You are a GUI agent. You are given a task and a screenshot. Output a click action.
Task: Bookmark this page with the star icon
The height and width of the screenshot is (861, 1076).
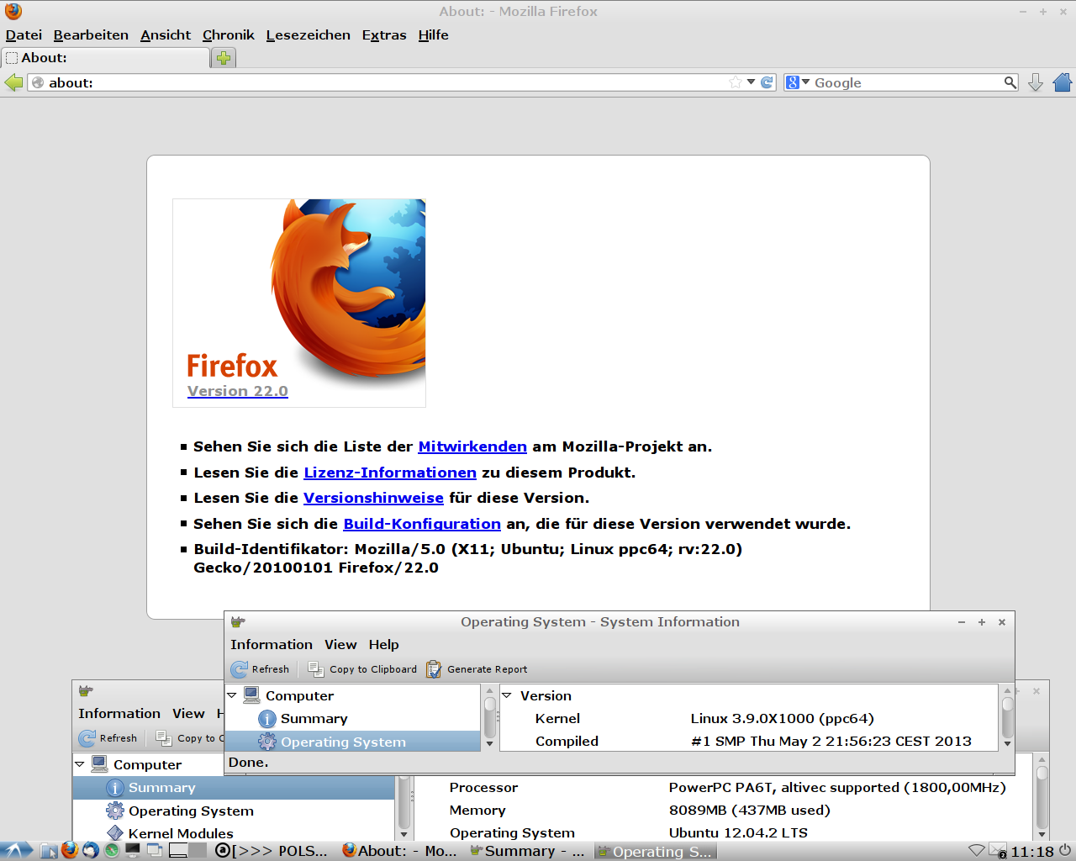pos(736,82)
